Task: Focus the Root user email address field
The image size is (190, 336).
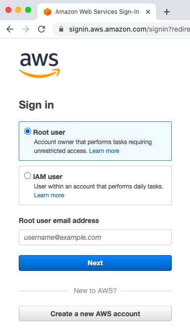Action: [95, 237]
